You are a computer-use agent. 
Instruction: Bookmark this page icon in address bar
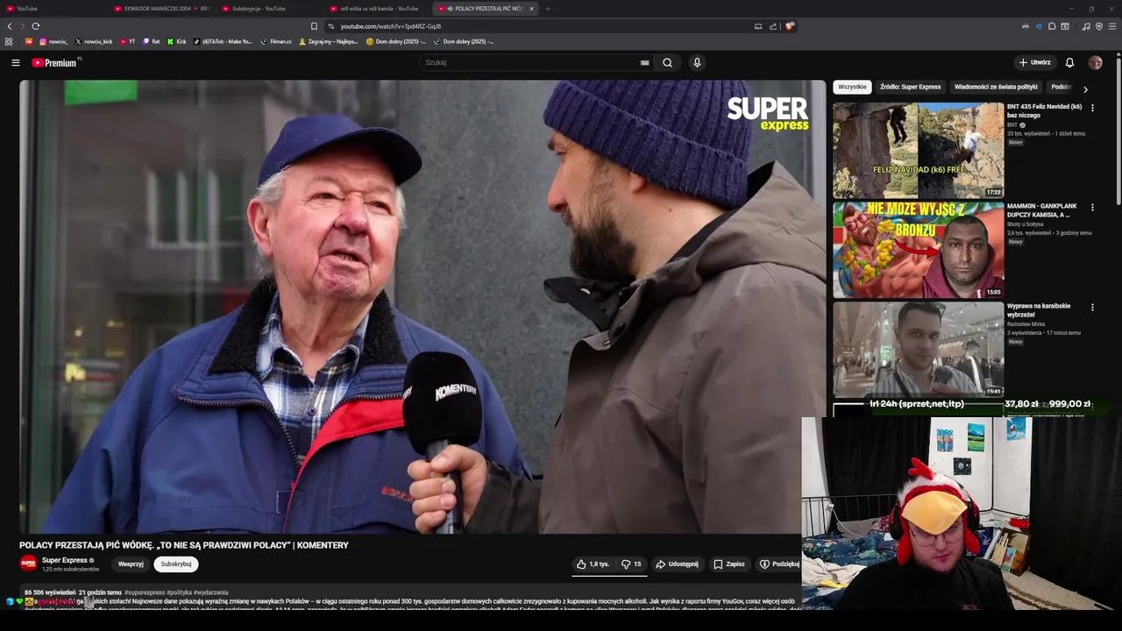click(314, 26)
